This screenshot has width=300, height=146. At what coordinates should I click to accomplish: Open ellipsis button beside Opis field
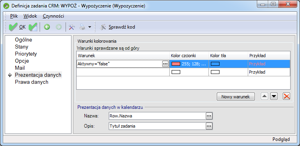click(209, 126)
